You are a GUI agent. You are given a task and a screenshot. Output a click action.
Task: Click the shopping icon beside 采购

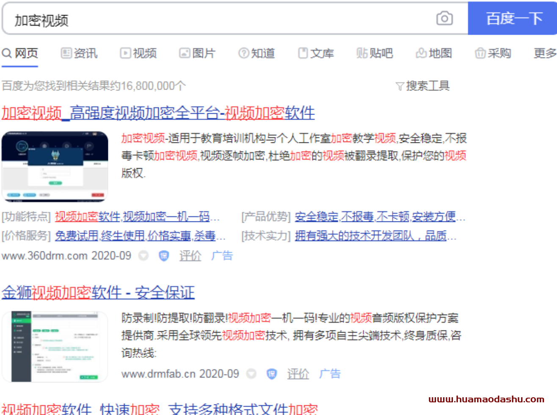(480, 53)
